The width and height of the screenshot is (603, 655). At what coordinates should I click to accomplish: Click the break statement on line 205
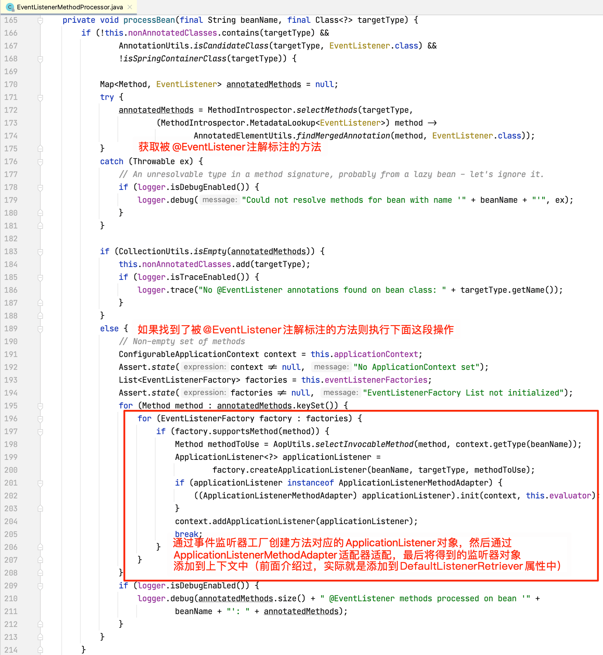[186, 534]
